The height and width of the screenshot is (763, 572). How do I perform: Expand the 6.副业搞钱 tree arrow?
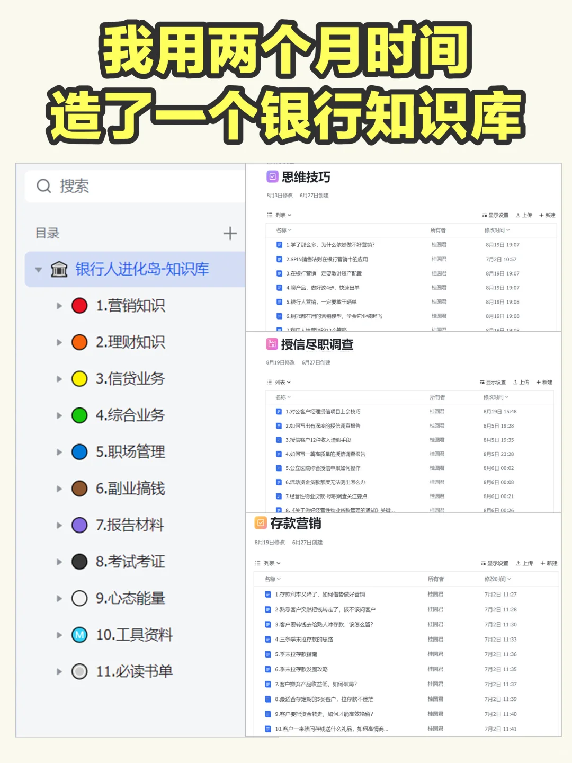[x=59, y=489]
